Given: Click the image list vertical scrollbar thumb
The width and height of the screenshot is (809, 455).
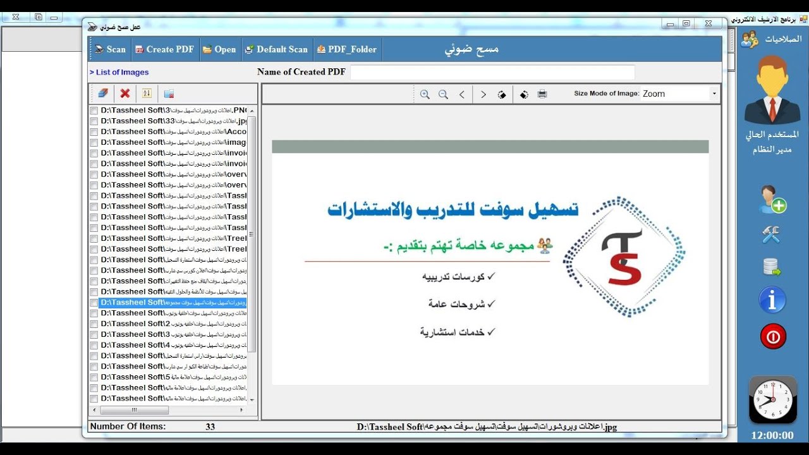Looking at the screenshot, I should [x=252, y=234].
